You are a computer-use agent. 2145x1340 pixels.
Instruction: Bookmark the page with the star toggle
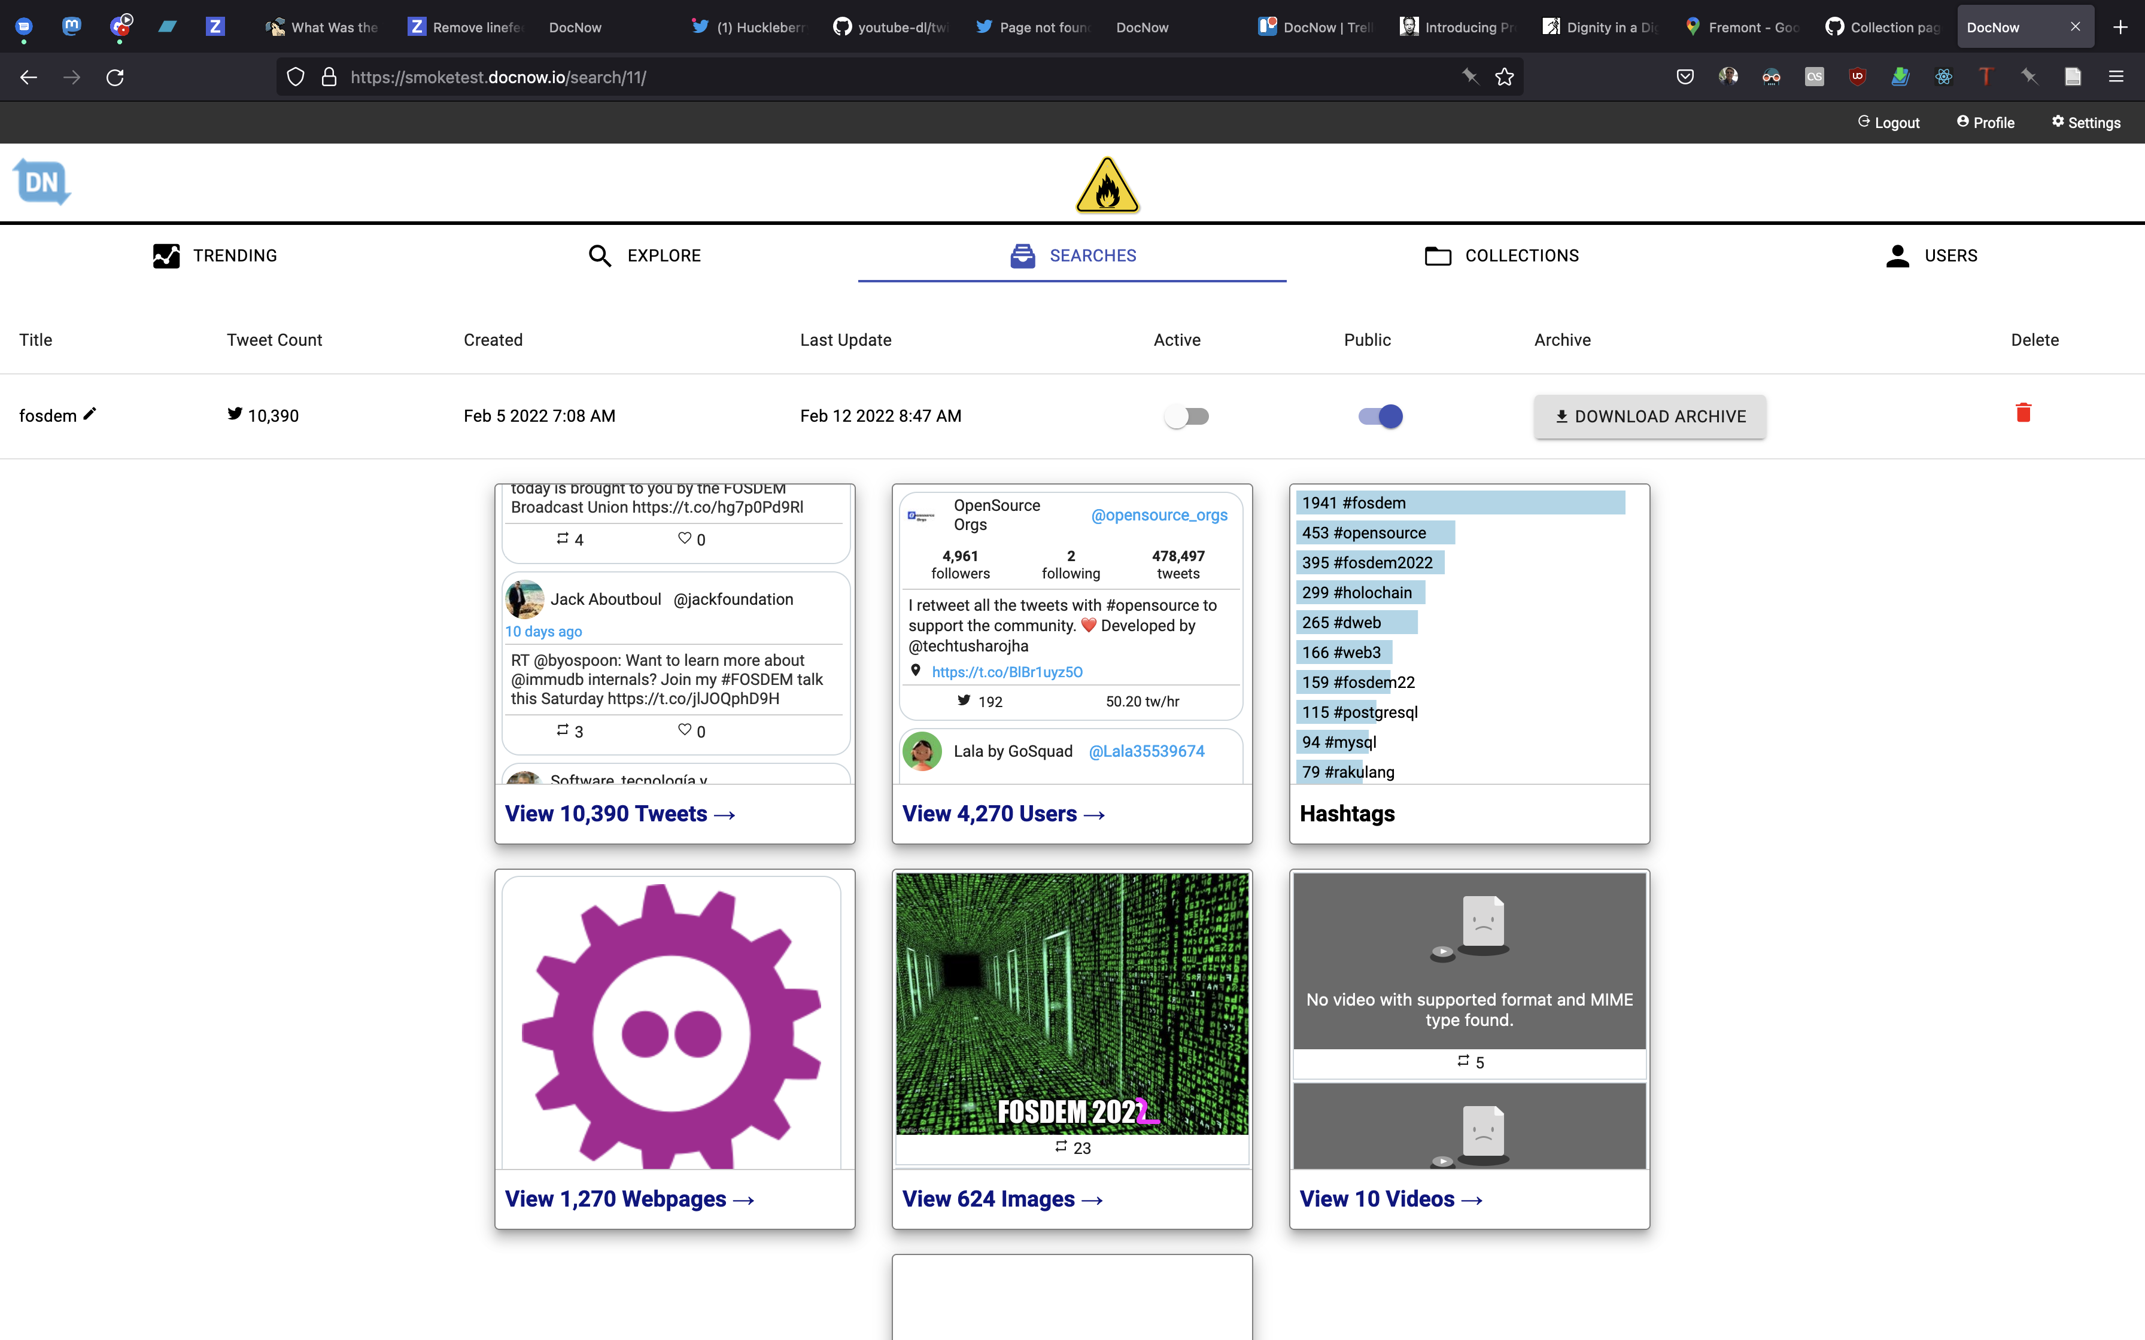[1504, 77]
